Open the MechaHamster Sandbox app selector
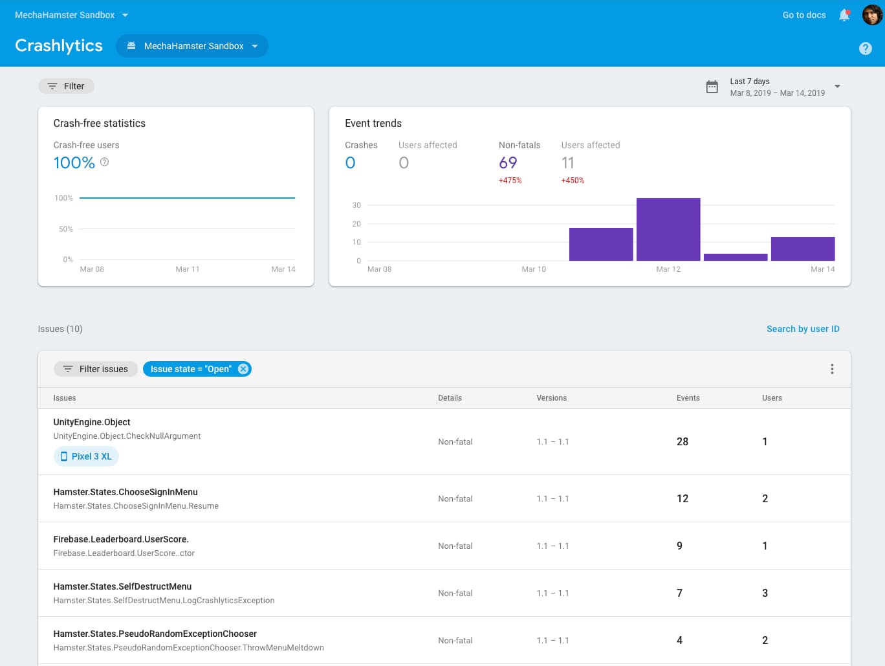 192,46
